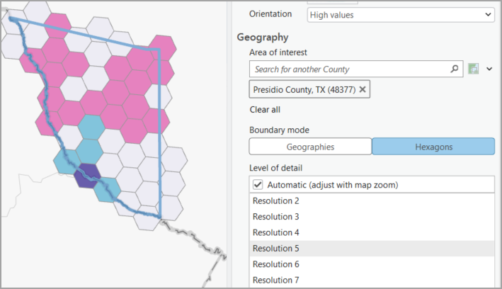Click the teal hexagon directly above the dark purple one
Viewport: 502px width, 289px height.
90,150
